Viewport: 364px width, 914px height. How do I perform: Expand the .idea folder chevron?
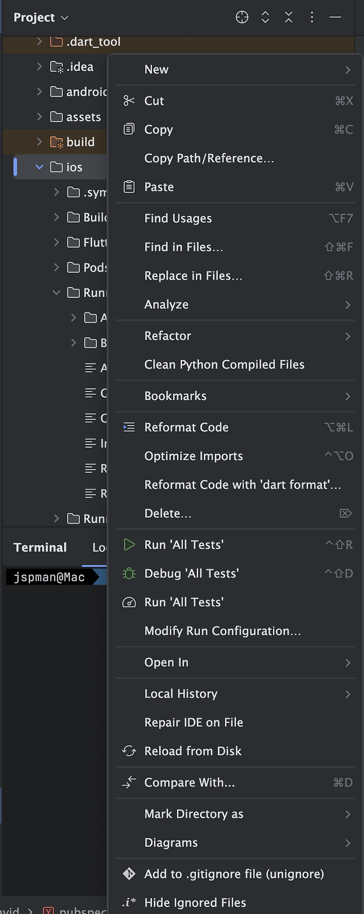[x=40, y=67]
